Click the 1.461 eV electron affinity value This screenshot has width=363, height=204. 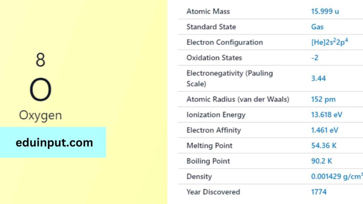click(324, 130)
